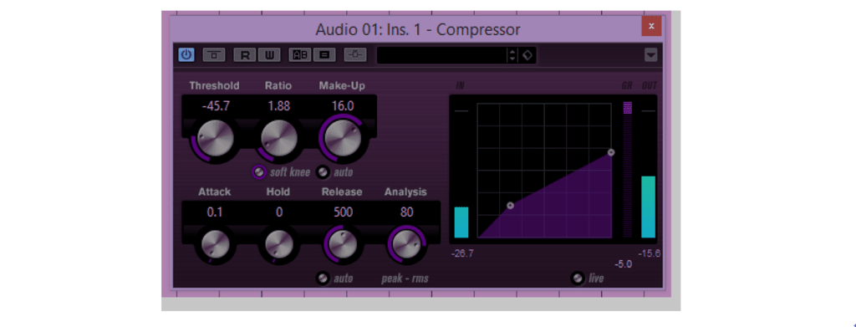The height and width of the screenshot is (327, 856).
Task: Click the threshold point on compression curve
Action: point(511,206)
